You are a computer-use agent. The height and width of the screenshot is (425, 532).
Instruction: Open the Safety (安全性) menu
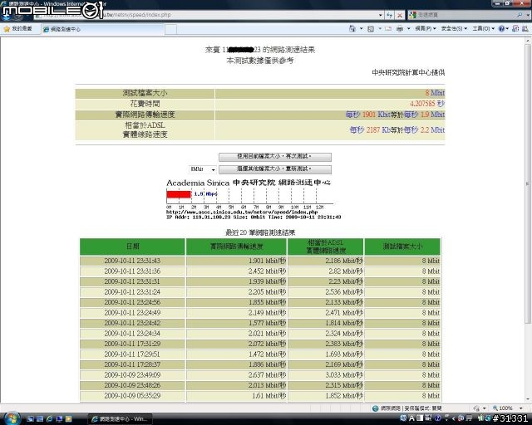coord(454,29)
